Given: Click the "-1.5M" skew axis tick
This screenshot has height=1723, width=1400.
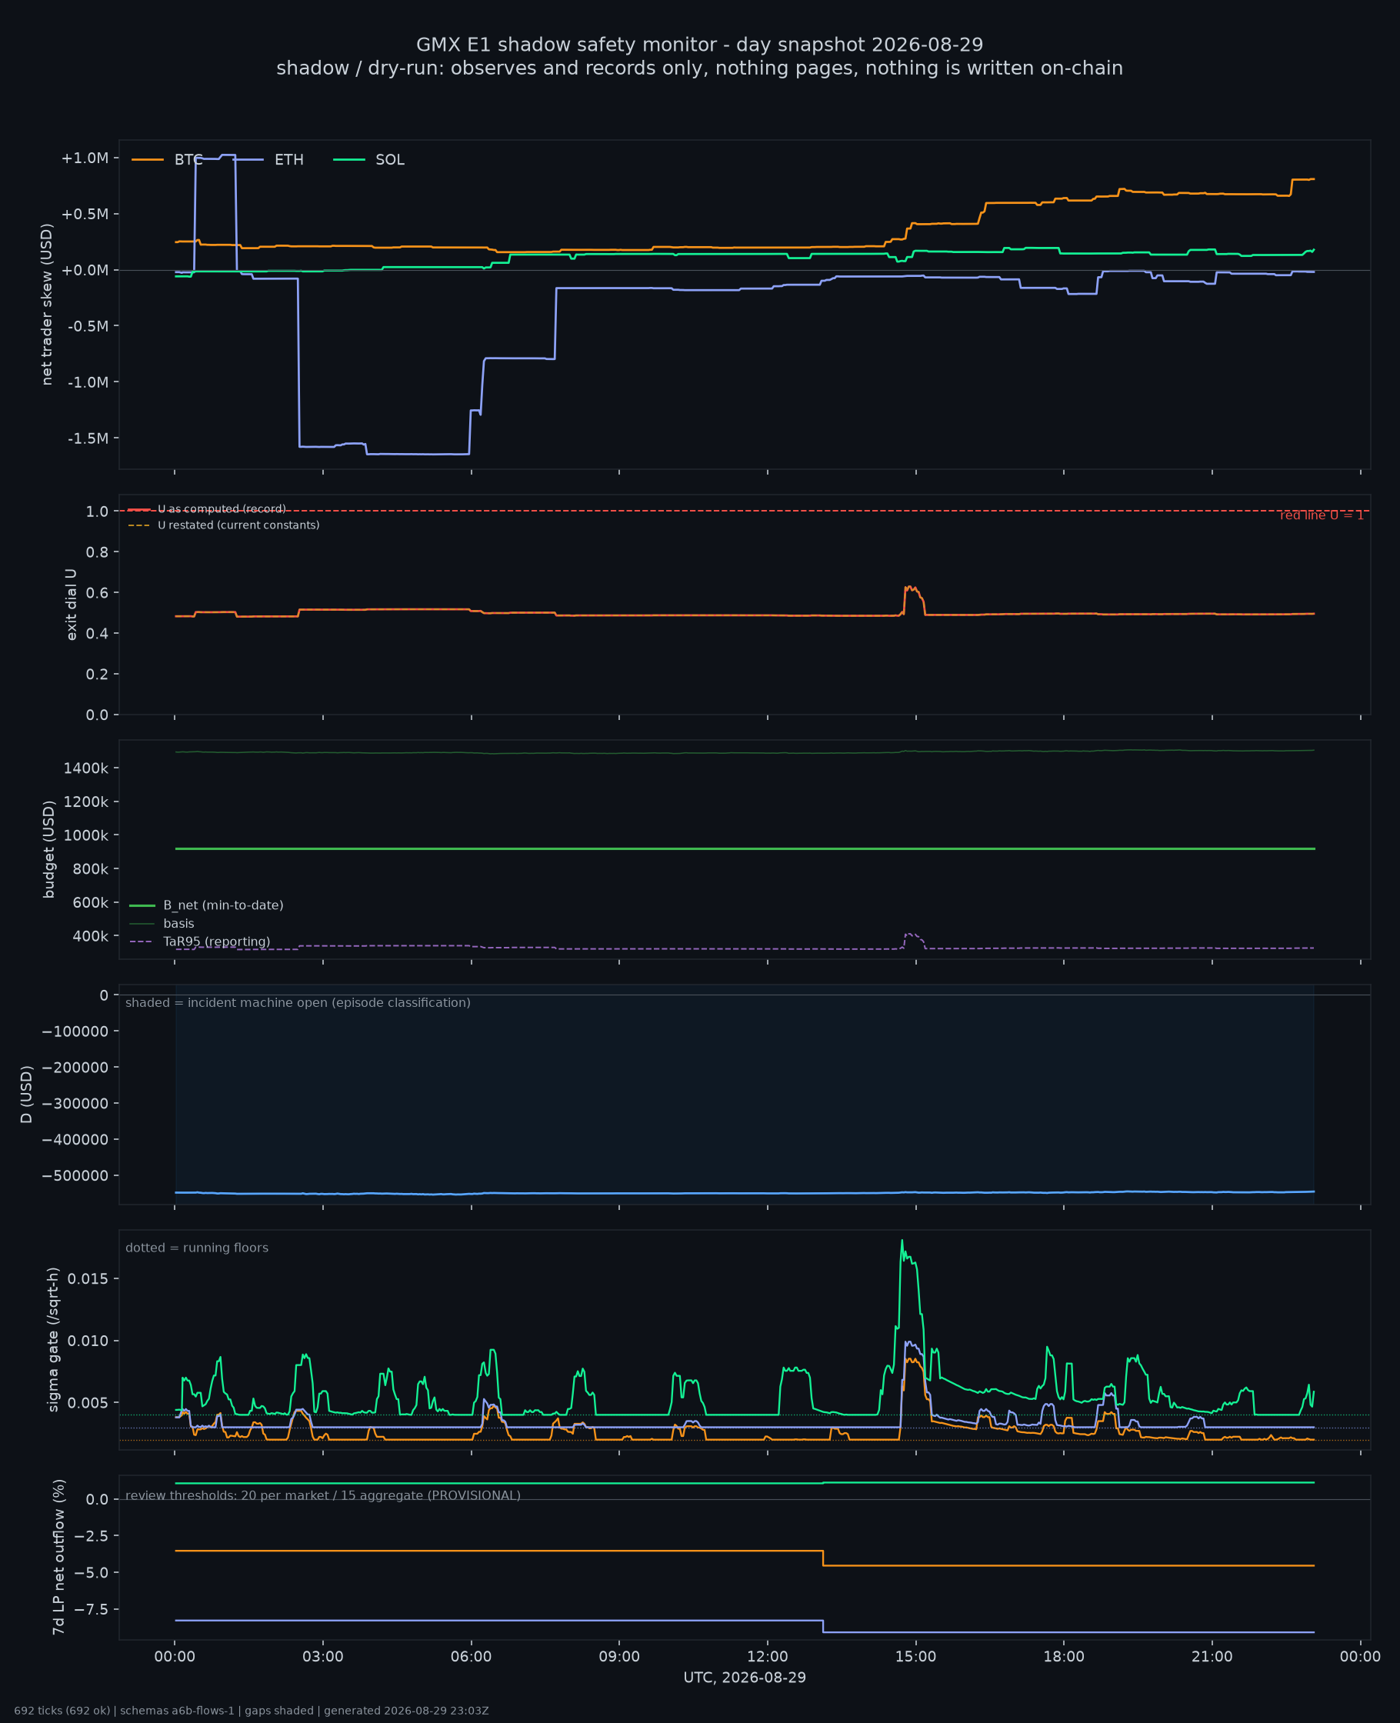Looking at the screenshot, I should [x=88, y=438].
